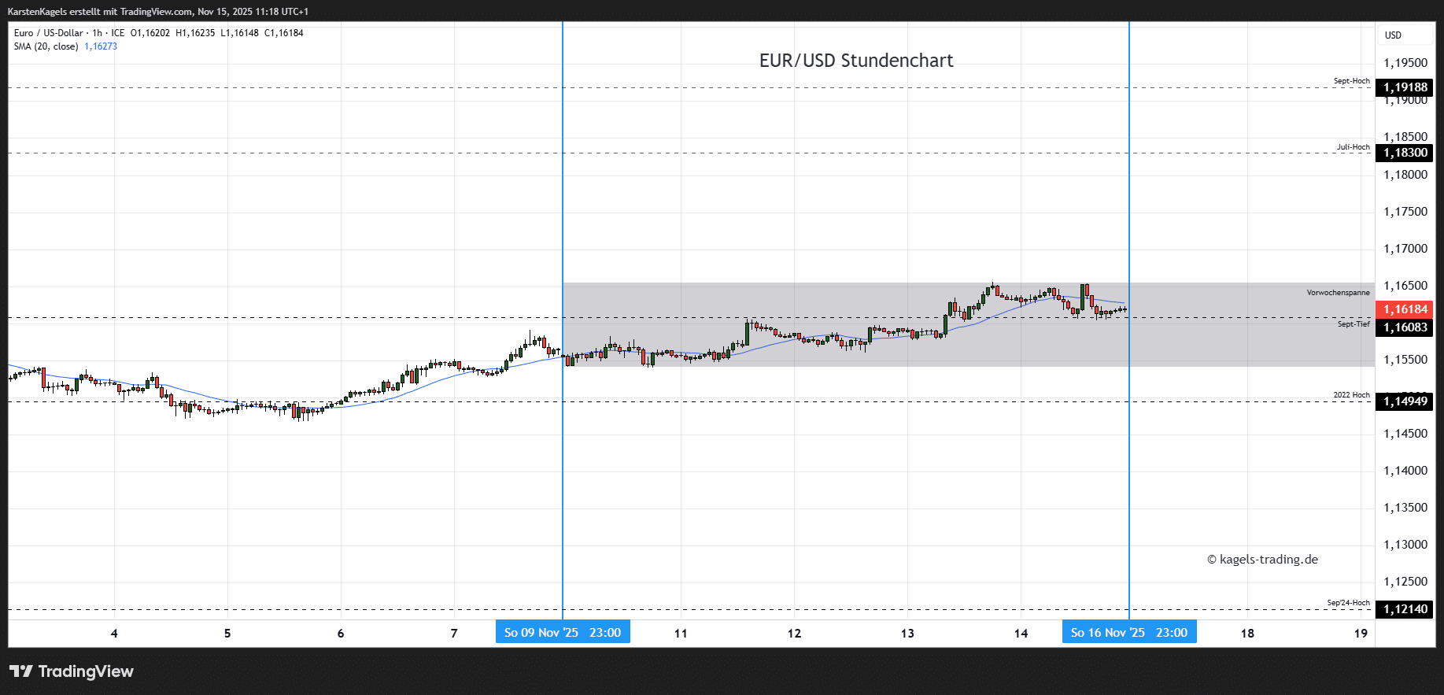Screen dimensions: 1444x695
Task: Click the red current price label 1,16184
Action: [x=1405, y=309]
